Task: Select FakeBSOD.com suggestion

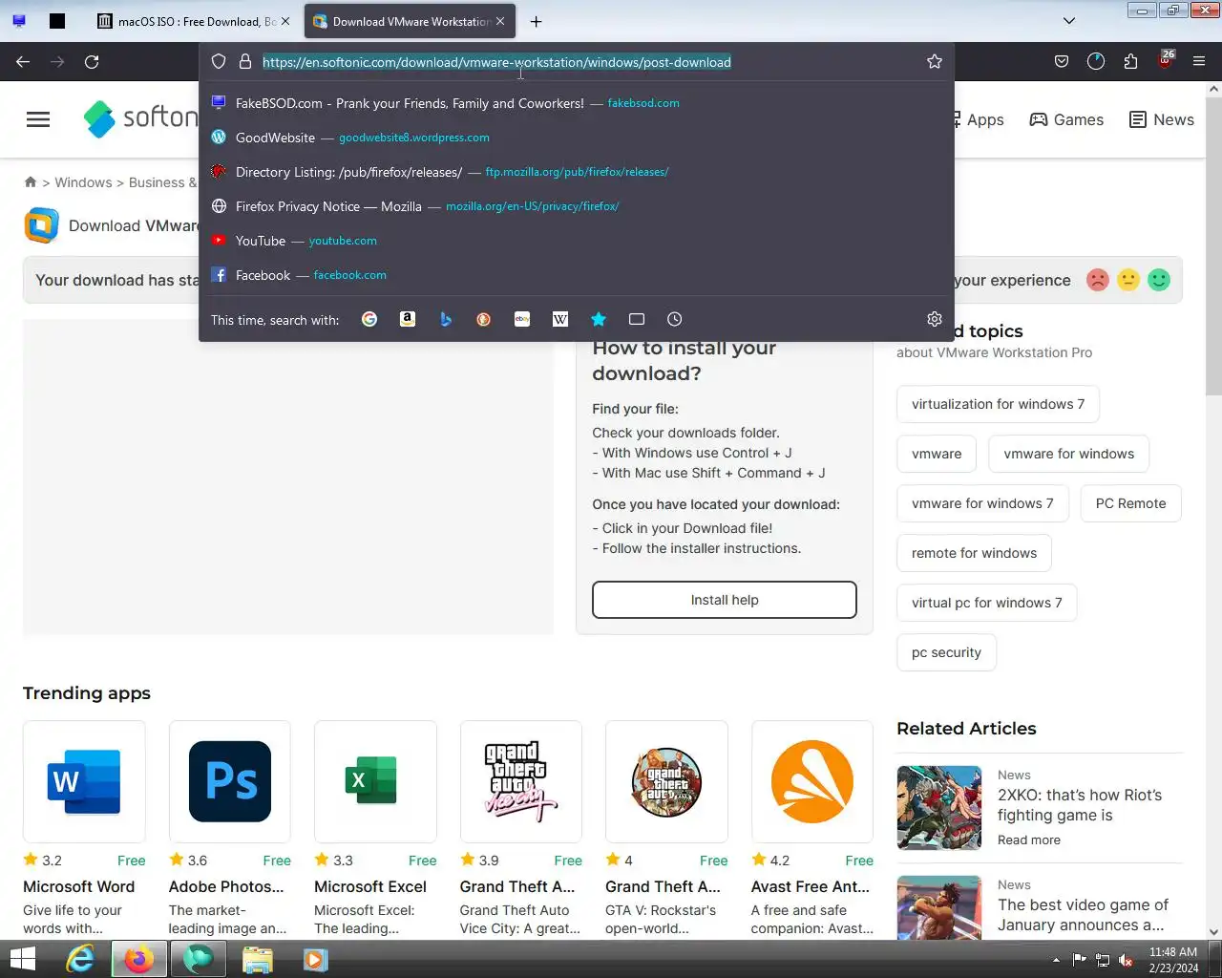Action: pos(577,103)
